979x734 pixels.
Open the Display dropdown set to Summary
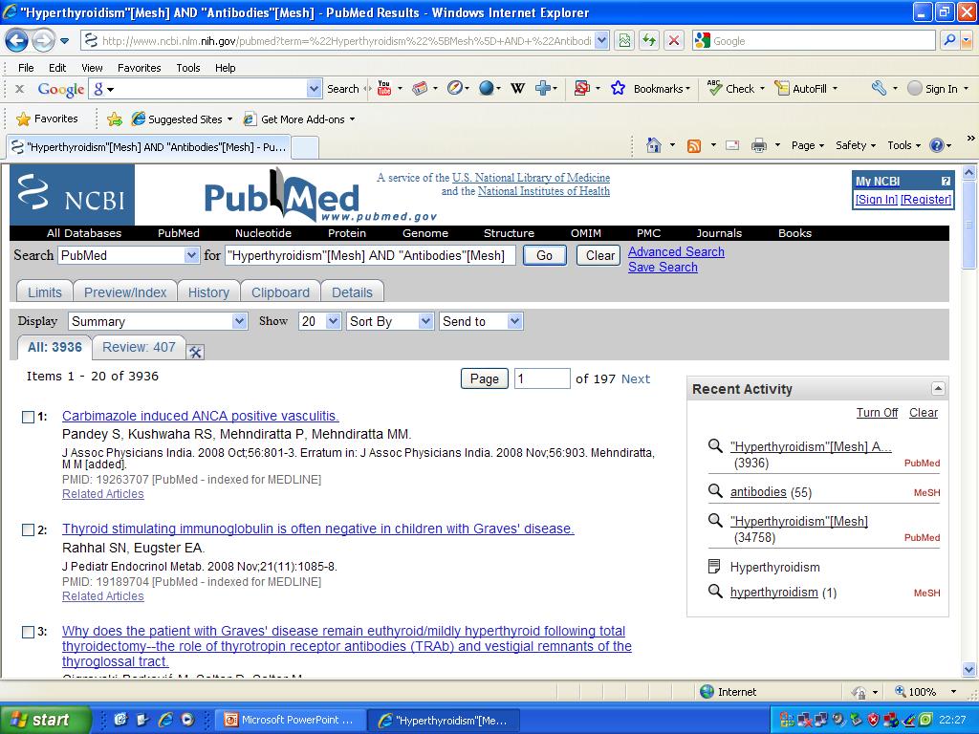[158, 321]
